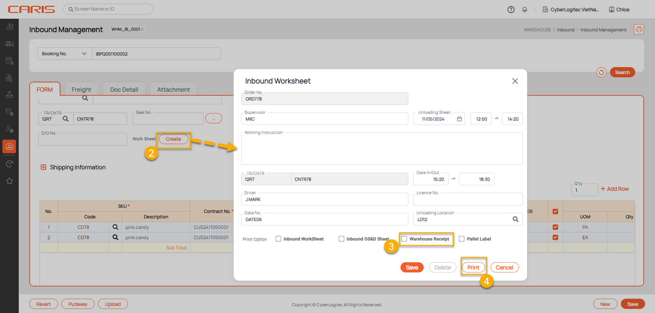Open the CyberLogitec VietNam company selector

point(571,10)
